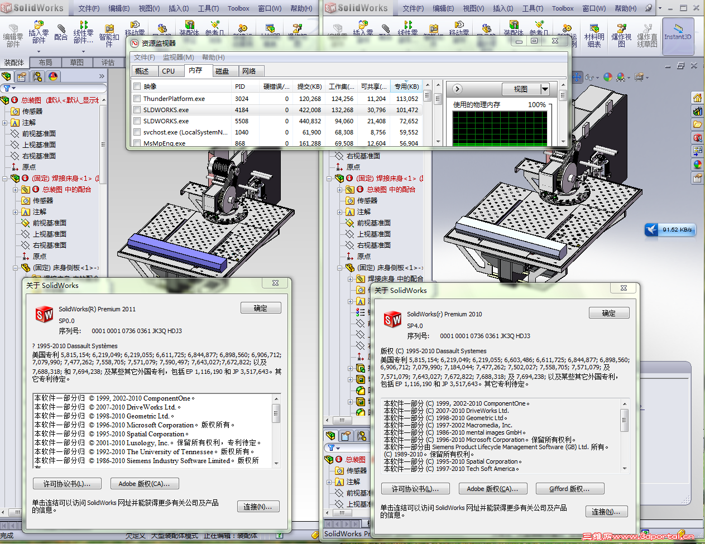The height and width of the screenshot is (544, 705).
Task: Check the ThunderPlatform.exe process checkbox
Action: point(137,99)
